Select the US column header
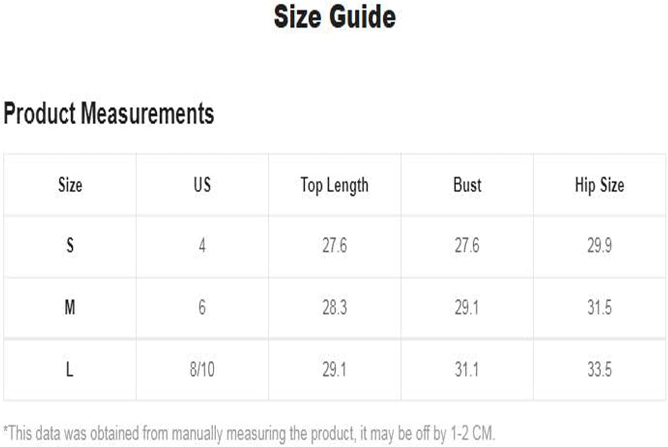 (x=202, y=185)
